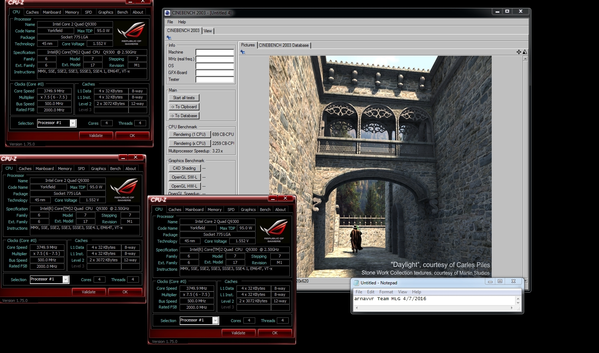
Task: Click Notepad's horizontal scroll-right arrow
Action: (x=512, y=308)
